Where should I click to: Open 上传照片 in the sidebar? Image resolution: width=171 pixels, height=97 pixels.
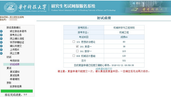click(x=15, y=50)
